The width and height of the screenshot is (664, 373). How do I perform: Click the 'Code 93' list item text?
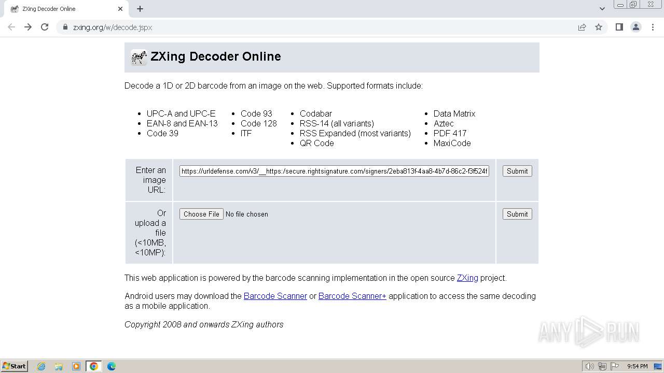coord(256,113)
